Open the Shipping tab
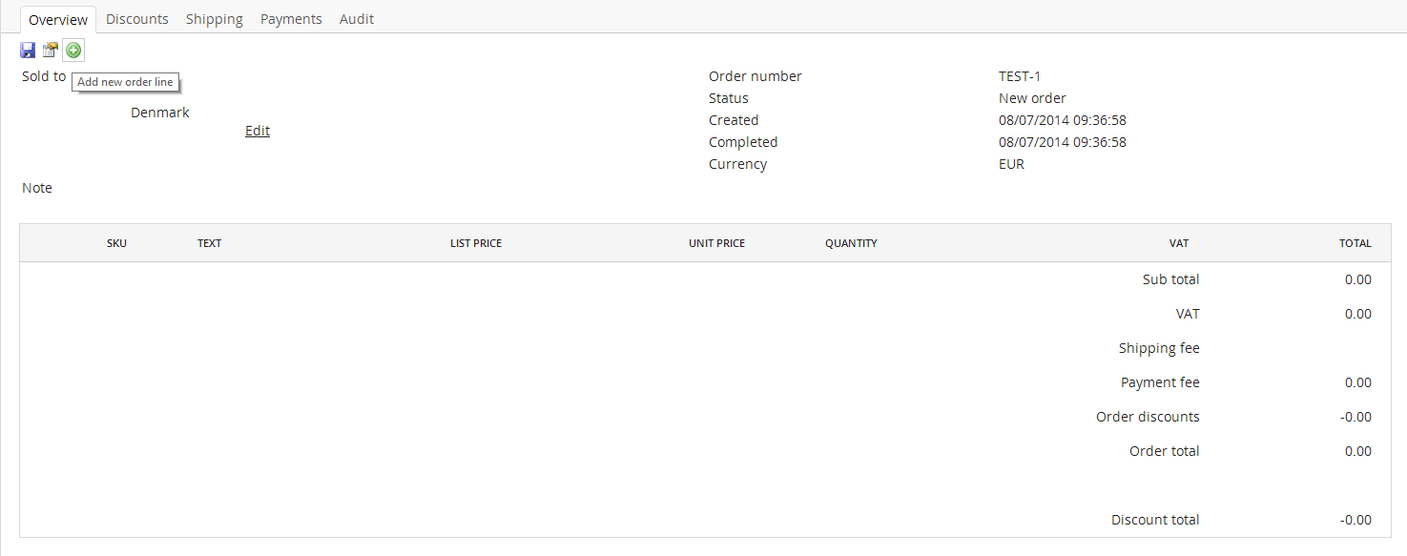This screenshot has width=1407, height=556. coord(215,19)
